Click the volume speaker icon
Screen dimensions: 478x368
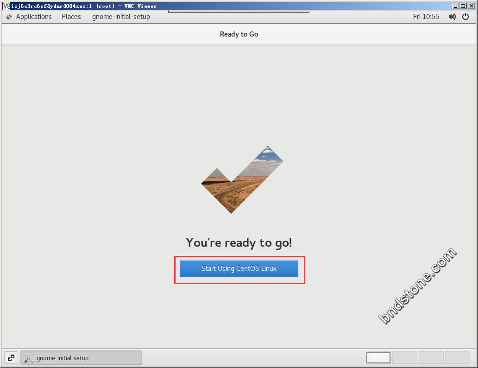[452, 17]
